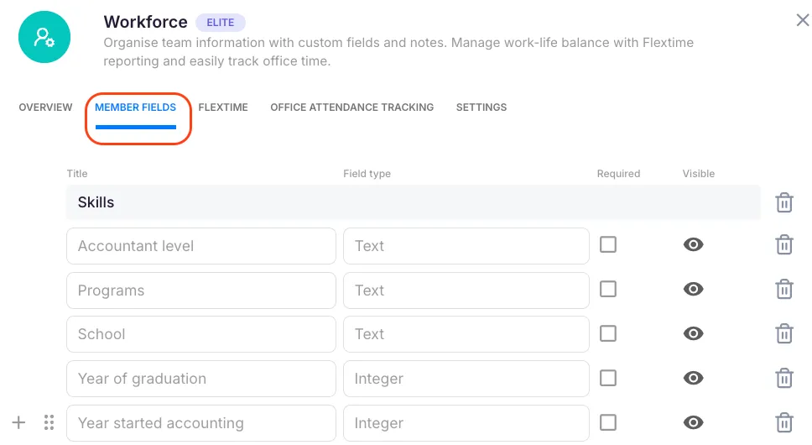Add a new field with plus icon
This screenshot has width=812, height=445.
(18, 422)
